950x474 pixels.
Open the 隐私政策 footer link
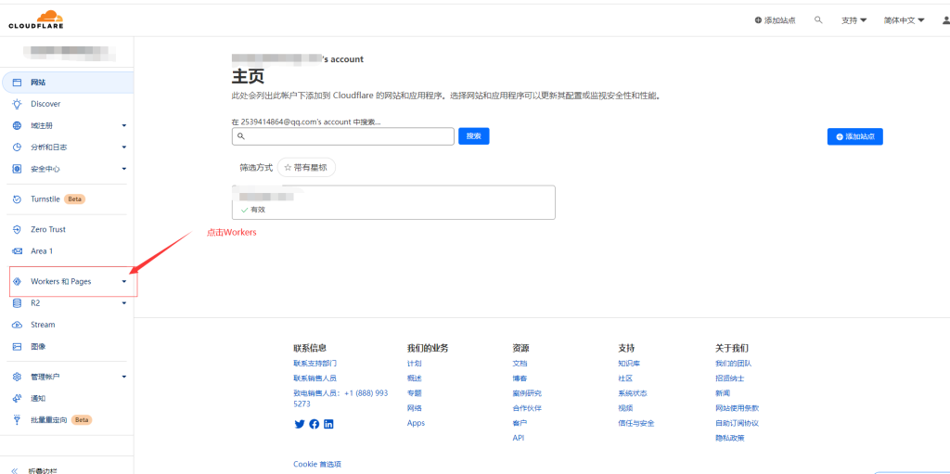tap(729, 438)
